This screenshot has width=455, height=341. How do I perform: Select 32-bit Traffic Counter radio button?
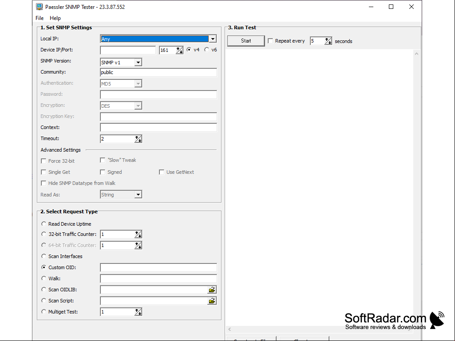click(x=44, y=234)
